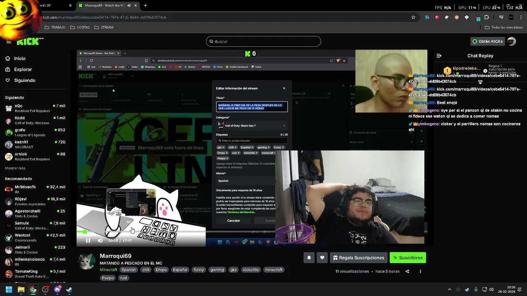527x296 pixels.
Task: Click the share icon below the video
Action: [x=407, y=271]
